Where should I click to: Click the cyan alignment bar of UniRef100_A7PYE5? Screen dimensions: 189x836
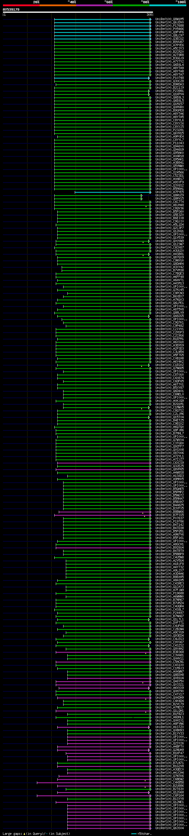113,192
